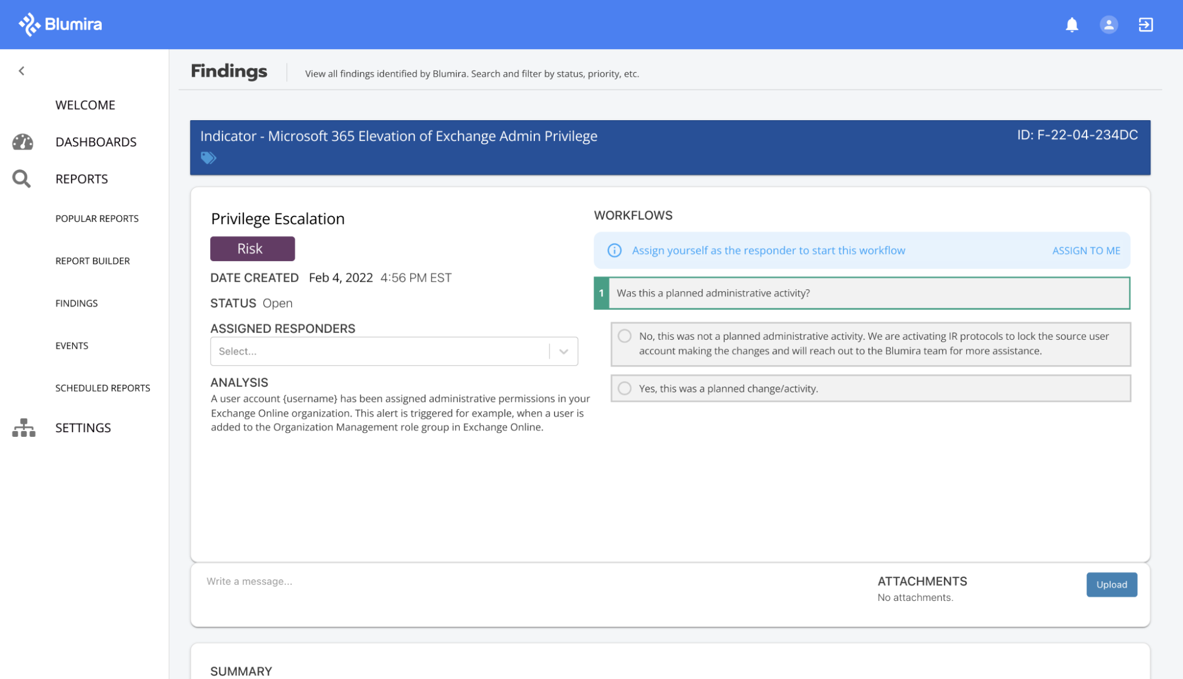Click the finding ID F-22-04-234DC
This screenshot has width=1183, height=679.
click(x=1077, y=135)
